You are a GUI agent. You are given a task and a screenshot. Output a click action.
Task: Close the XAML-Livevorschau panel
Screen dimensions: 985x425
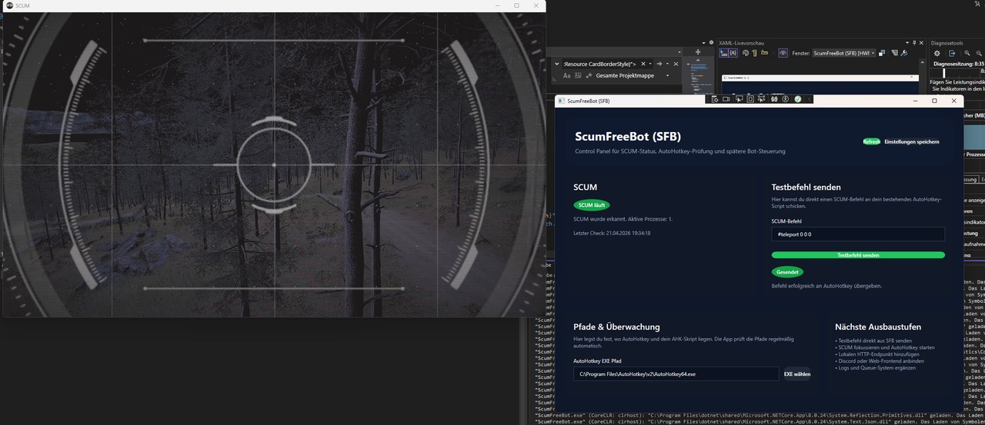click(x=921, y=42)
